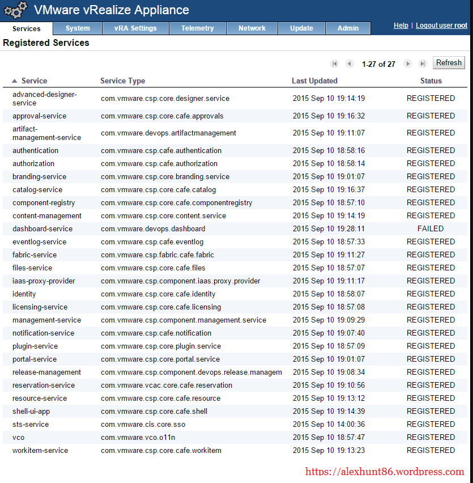The image size is (473, 483).
Task: Select branding-service in the list
Action: tap(40, 177)
